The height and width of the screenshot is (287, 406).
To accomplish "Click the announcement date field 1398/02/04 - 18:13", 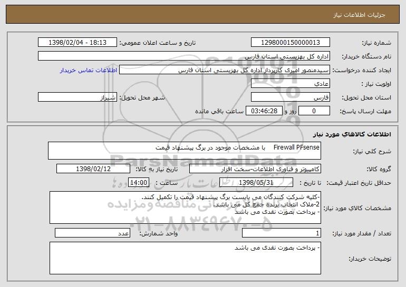I will coord(78,43).
